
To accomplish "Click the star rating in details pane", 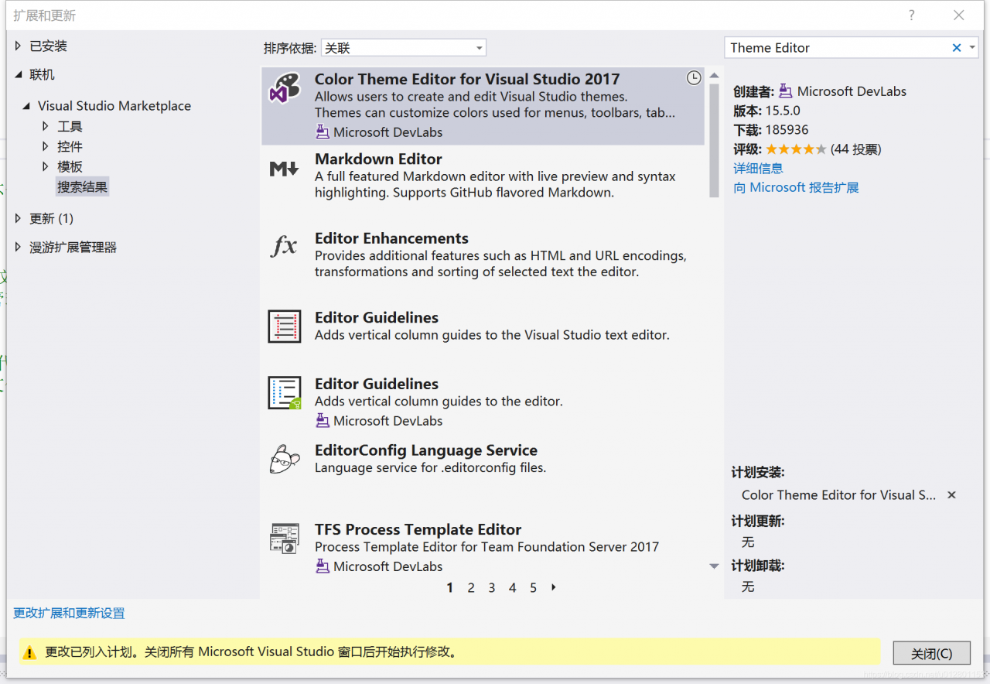I will pos(796,149).
